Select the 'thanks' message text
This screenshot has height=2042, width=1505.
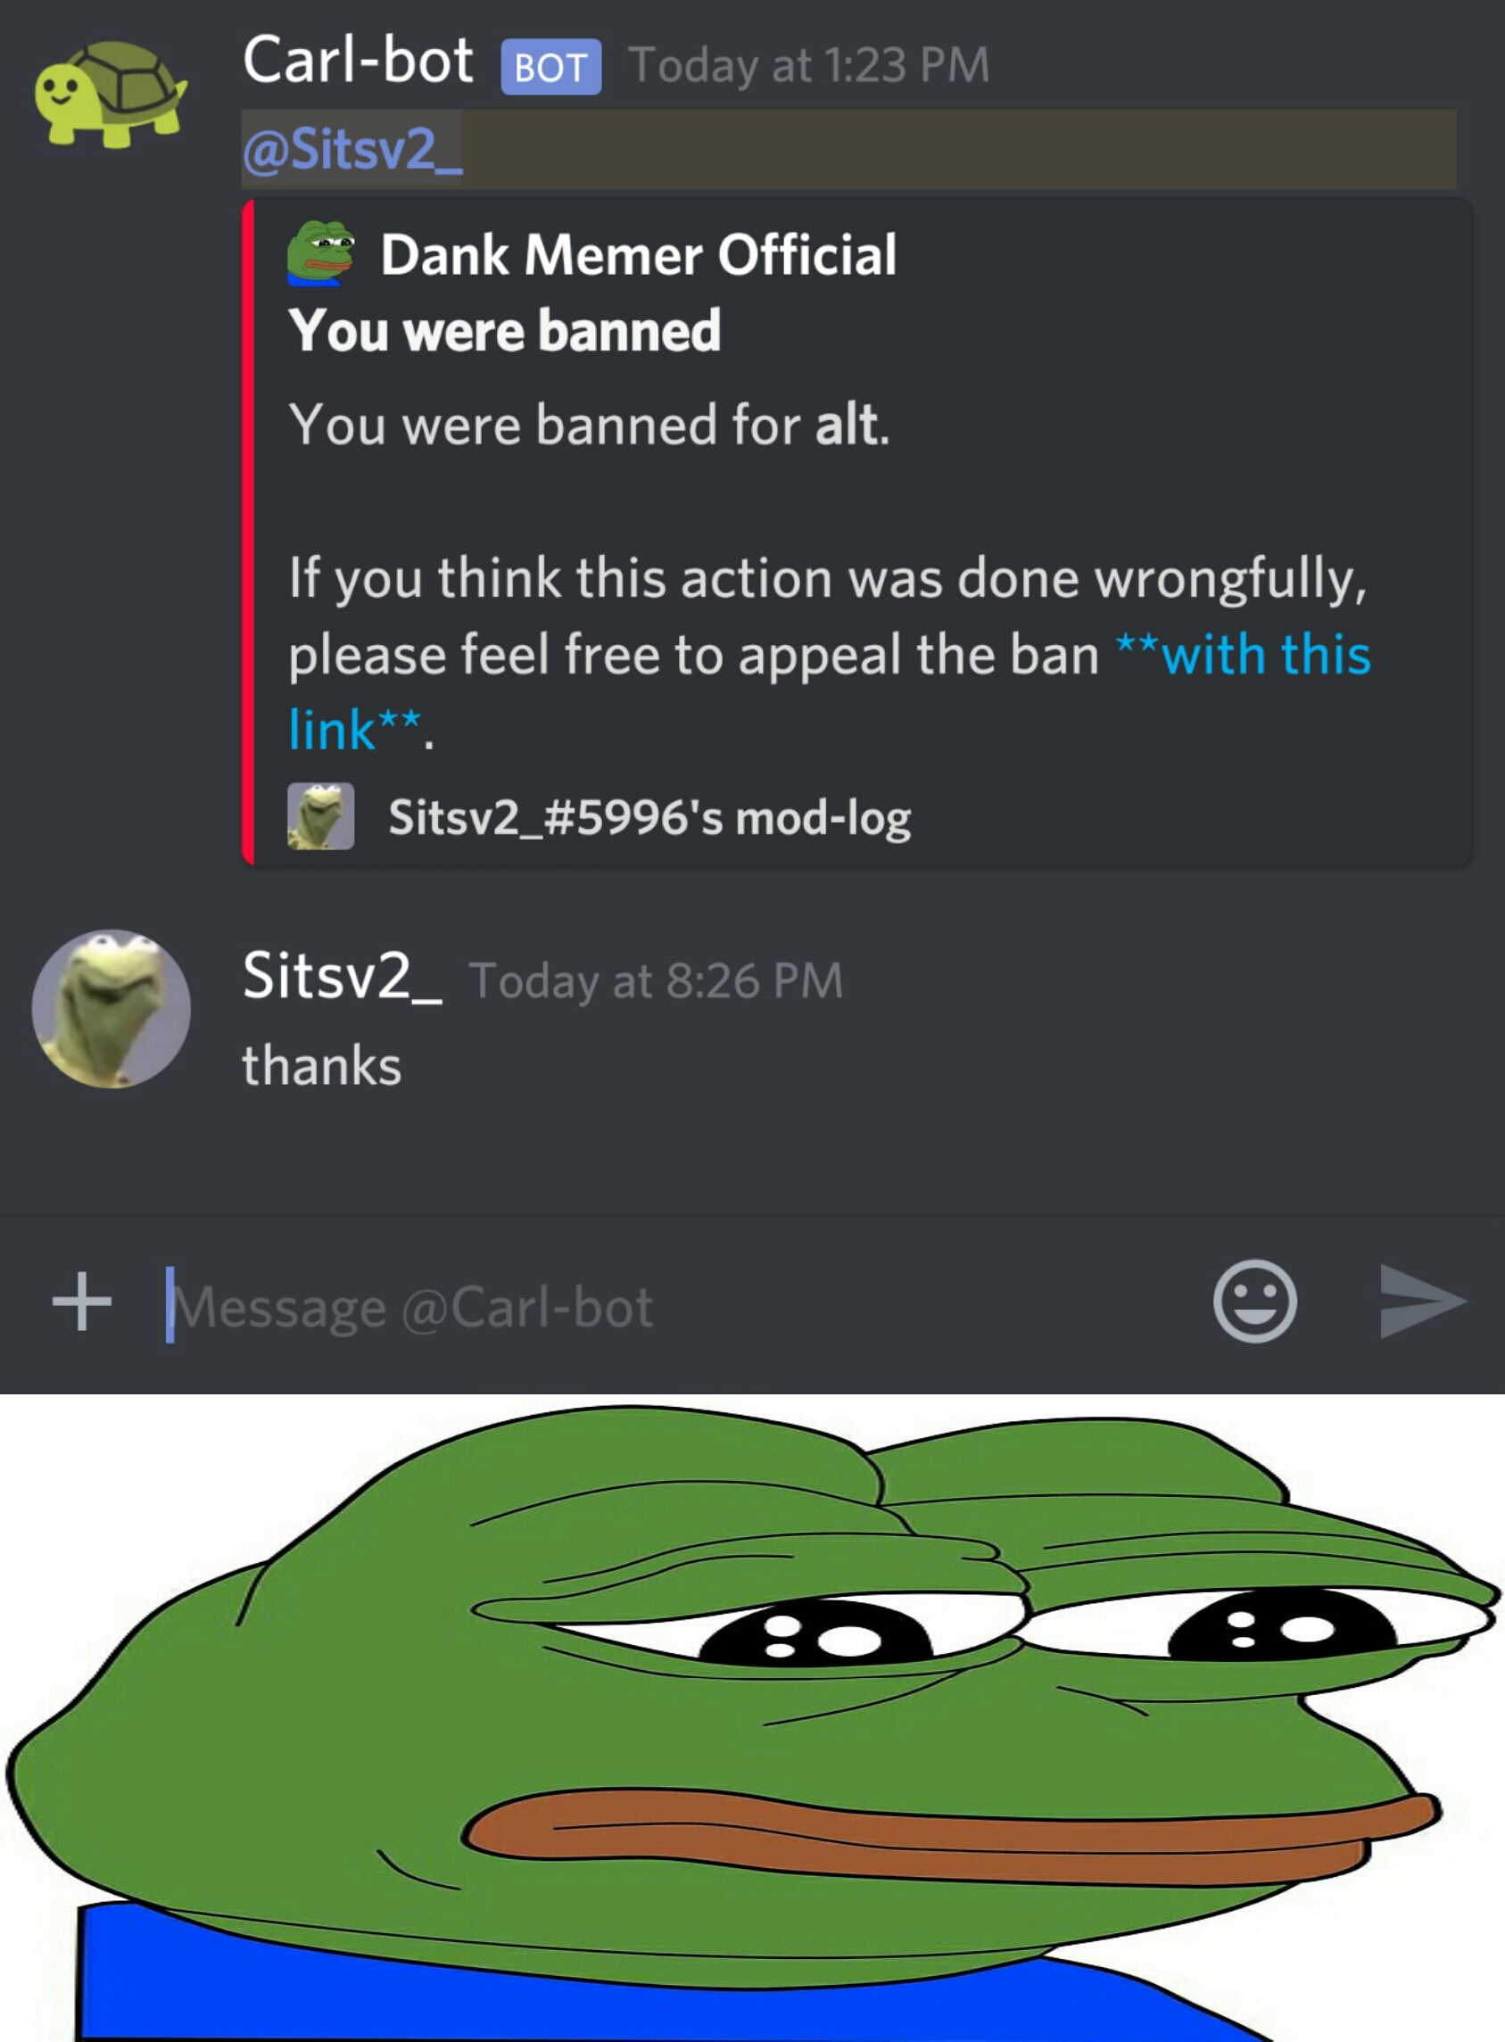[321, 1066]
